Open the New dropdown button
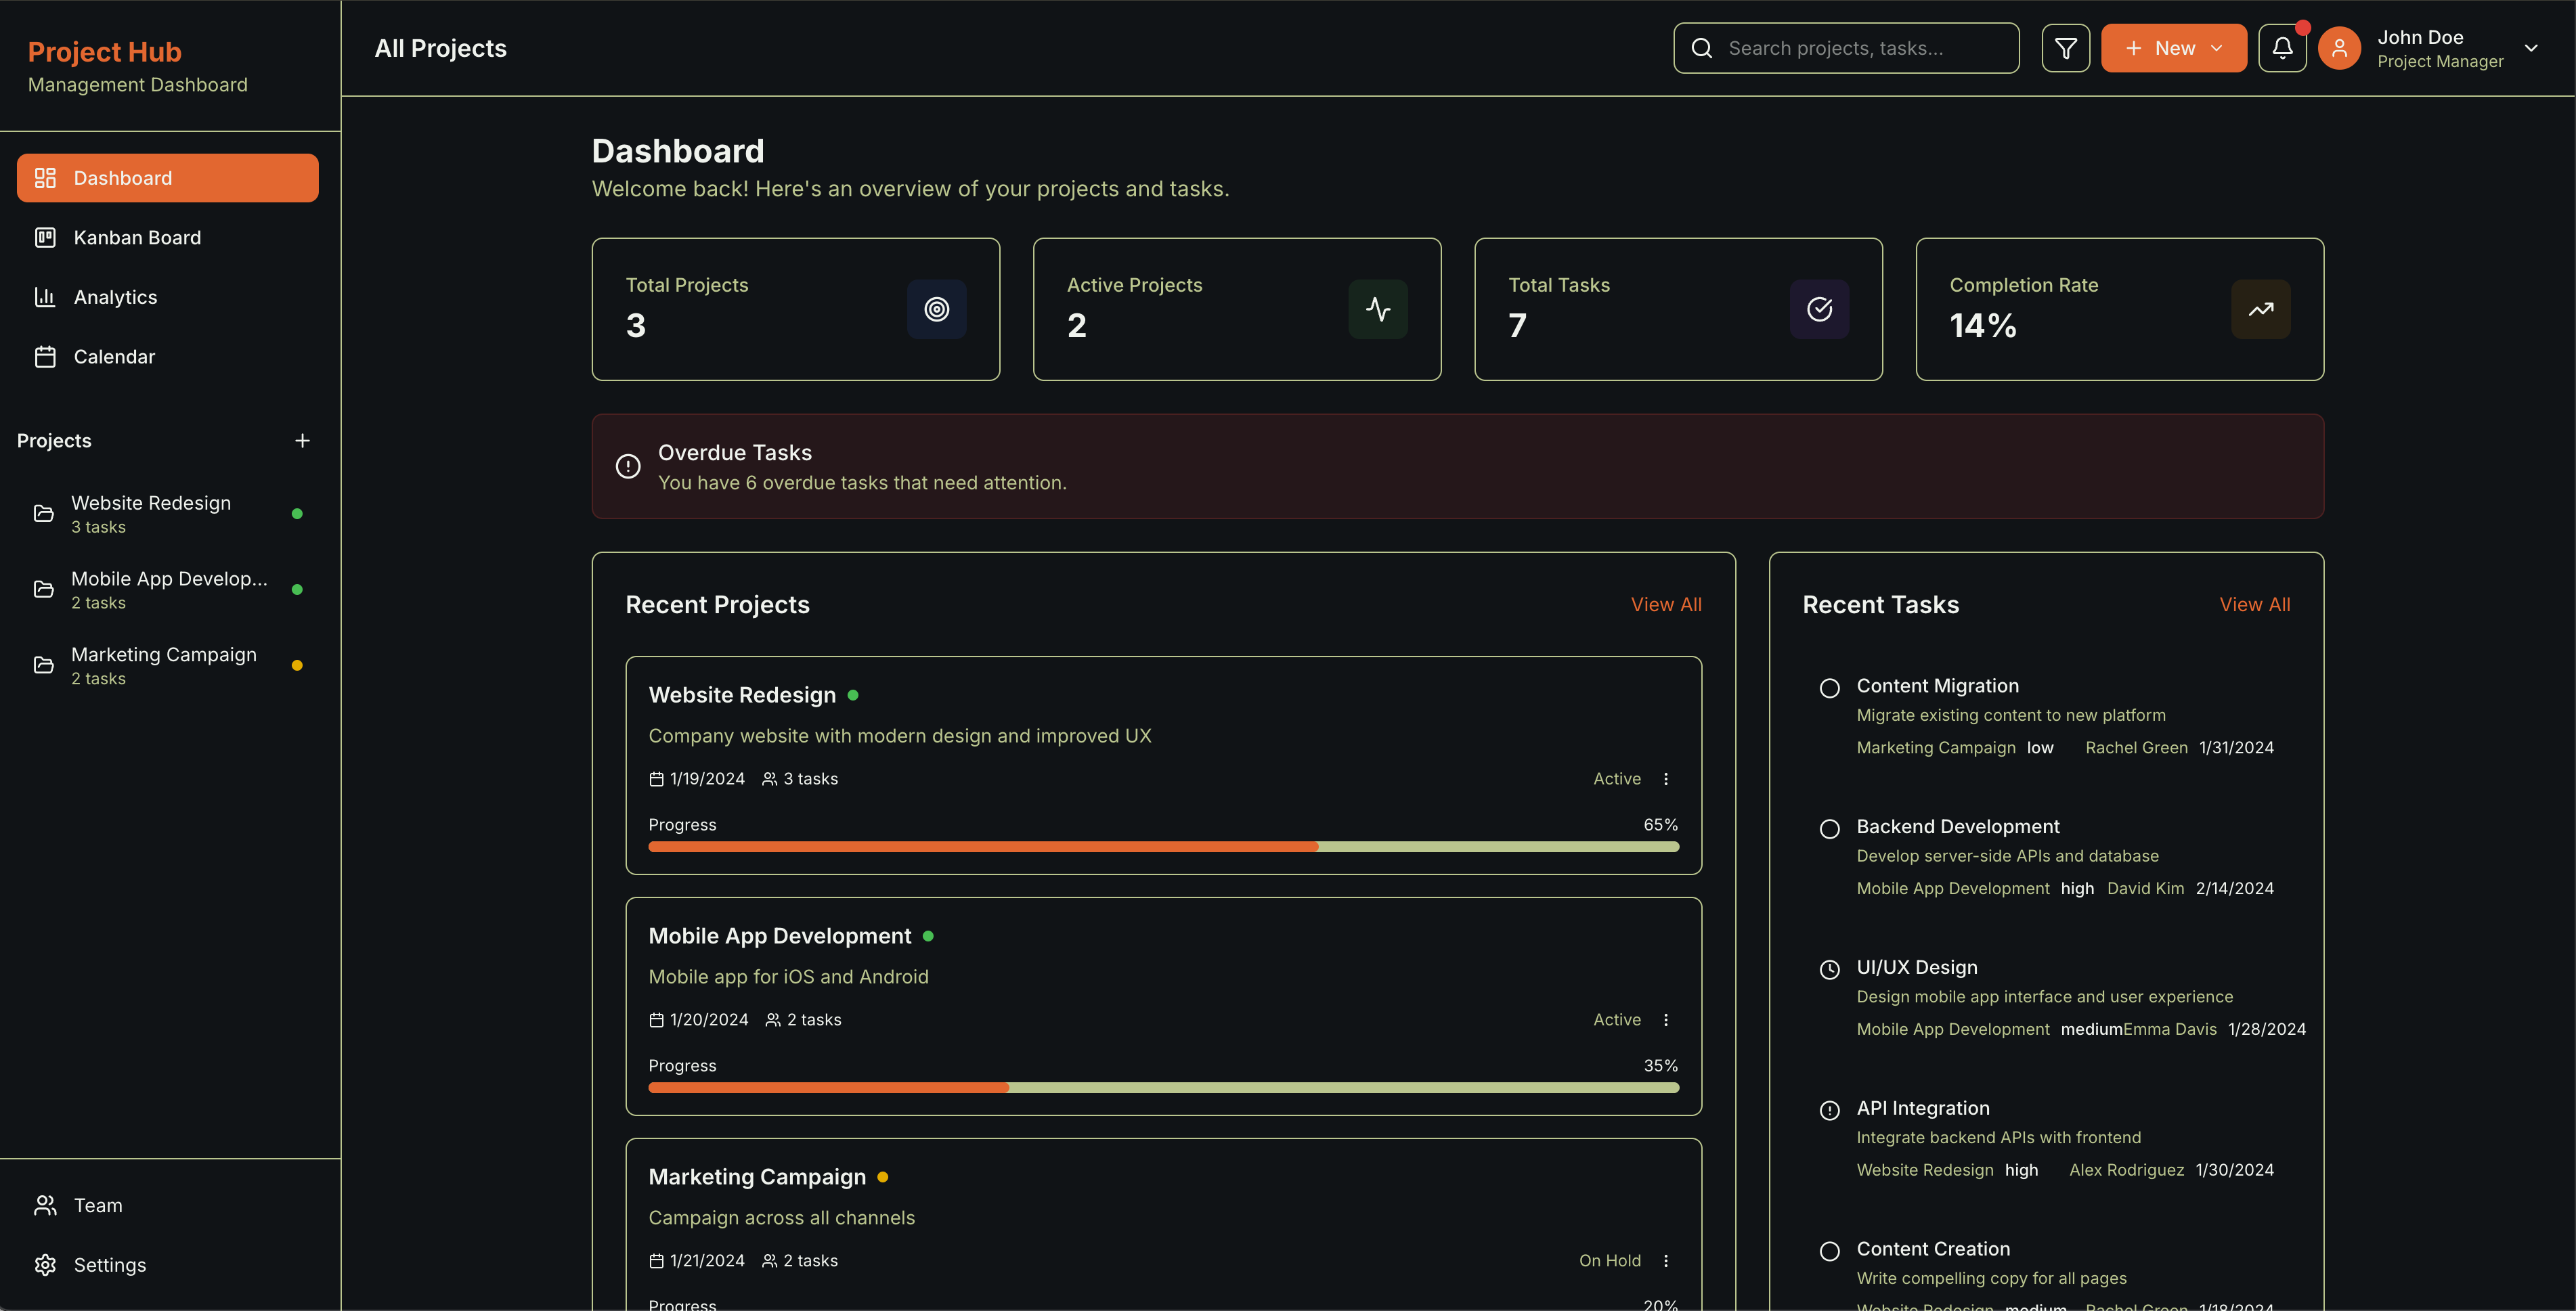2576x1311 pixels. pos(2173,48)
